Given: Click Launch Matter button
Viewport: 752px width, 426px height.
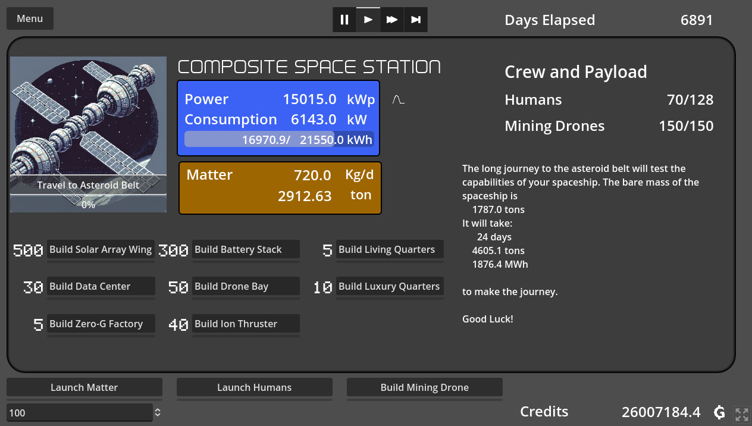Looking at the screenshot, I should (84, 387).
